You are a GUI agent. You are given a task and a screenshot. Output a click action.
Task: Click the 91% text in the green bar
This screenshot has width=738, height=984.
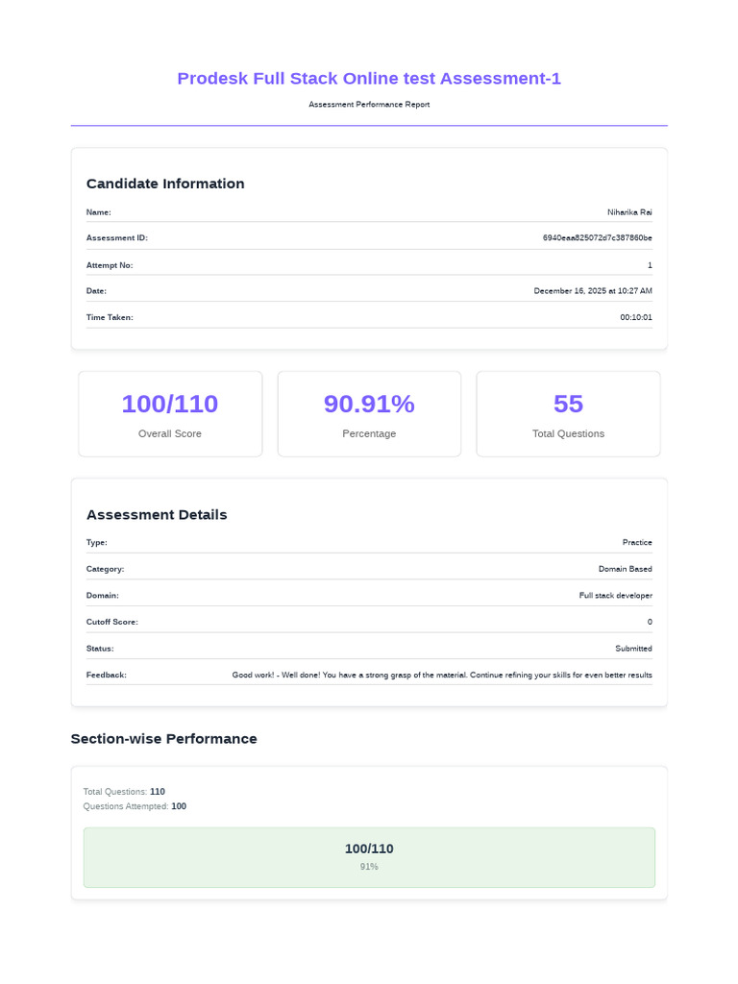(369, 867)
